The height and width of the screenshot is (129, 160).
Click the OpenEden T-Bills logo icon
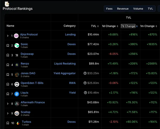pos(17,84)
